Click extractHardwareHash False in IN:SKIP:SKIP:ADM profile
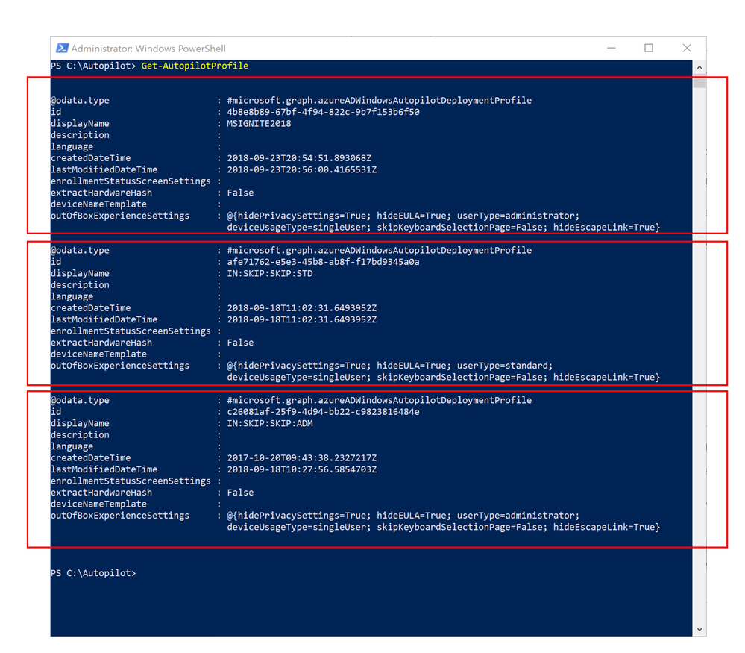This screenshot has width=745, height=653. click(240, 493)
